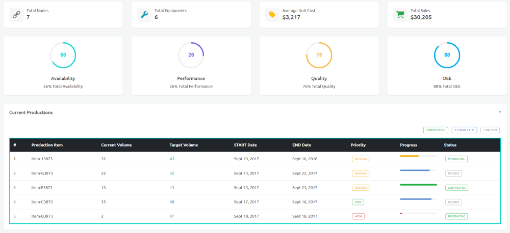The height and width of the screenshot is (233, 510).
Task: Select the Item-B3873 production item cell
Action: tap(42, 216)
